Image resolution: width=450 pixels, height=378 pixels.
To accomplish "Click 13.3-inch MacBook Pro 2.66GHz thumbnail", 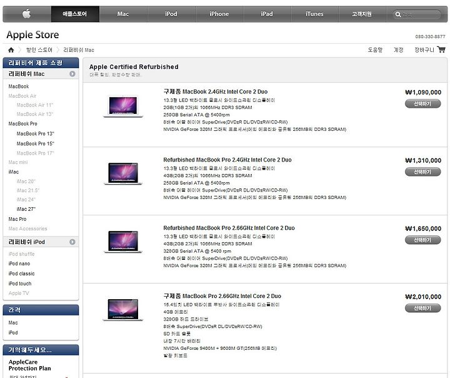I will (x=123, y=242).
